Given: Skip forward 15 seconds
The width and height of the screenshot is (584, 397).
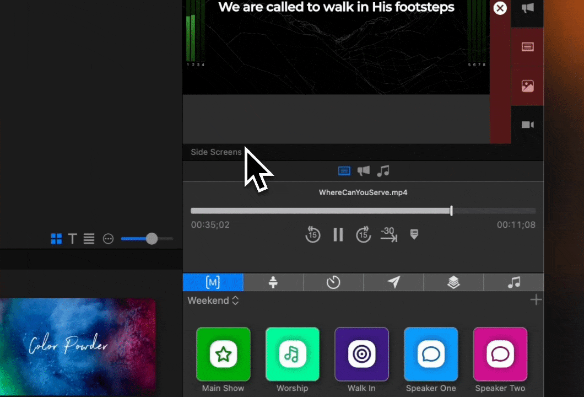Looking at the screenshot, I should 363,234.
